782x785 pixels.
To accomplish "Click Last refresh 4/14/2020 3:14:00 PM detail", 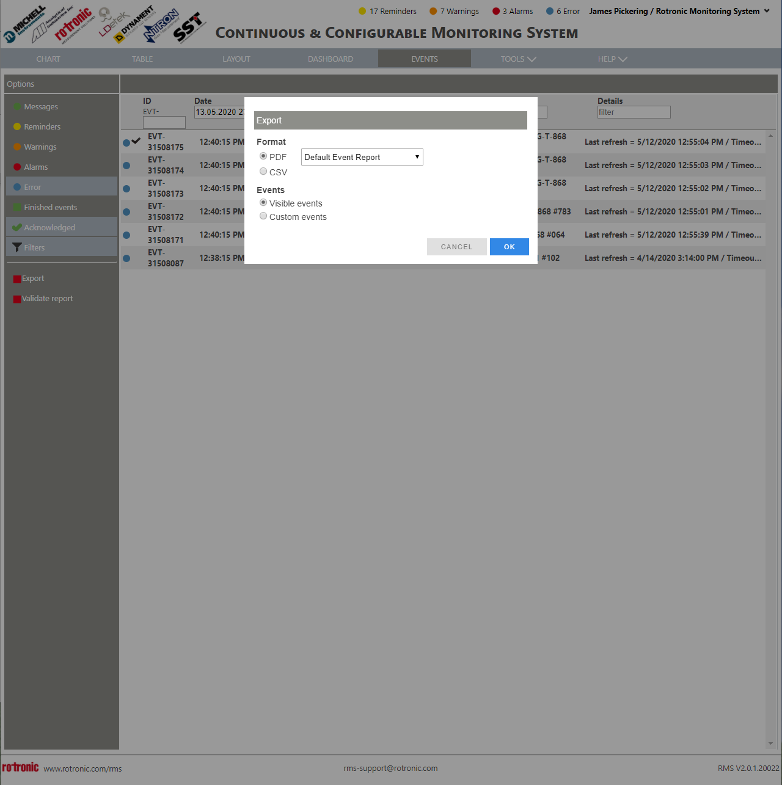I will click(673, 258).
